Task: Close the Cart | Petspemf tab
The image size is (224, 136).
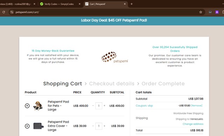Action: click(125, 4)
